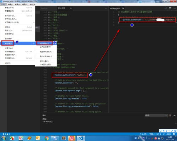Expand the folded '// 文件资源管理器' section
The width and height of the screenshot is (177, 141).
click(49, 15)
